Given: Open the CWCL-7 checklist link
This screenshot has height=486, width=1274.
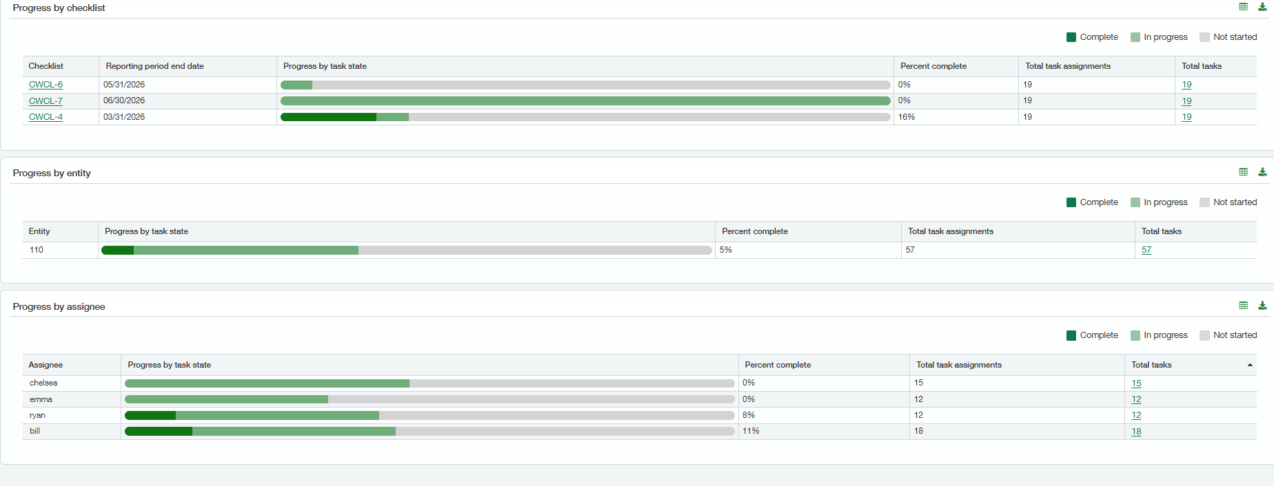Looking at the screenshot, I should (45, 101).
